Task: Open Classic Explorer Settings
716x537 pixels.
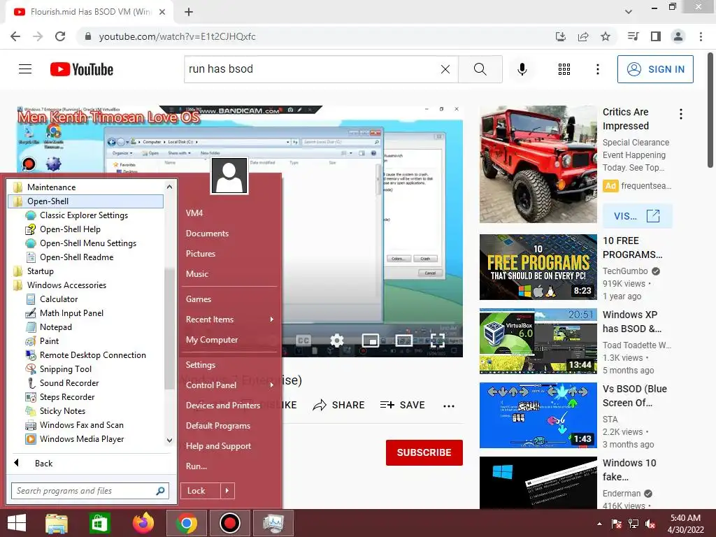Action: pyautogui.click(x=84, y=215)
